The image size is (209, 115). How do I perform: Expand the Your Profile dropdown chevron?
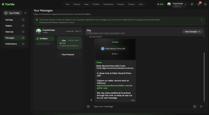[x=25, y=13]
